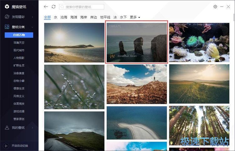This screenshot has width=235, height=151.
Task: Click the planet icon beside 发现精彩
Action: click(x=7, y=17)
